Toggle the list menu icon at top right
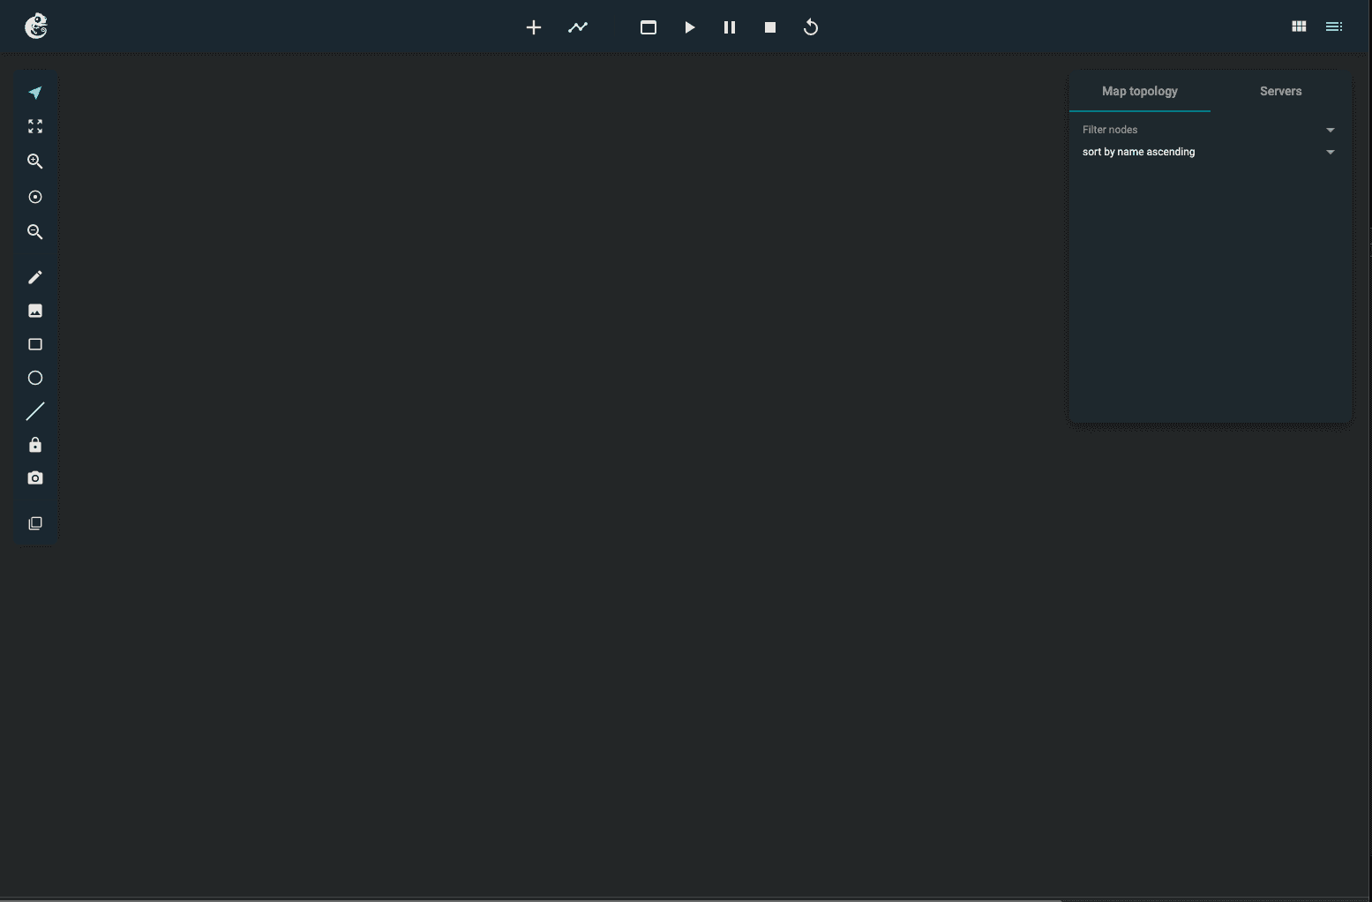 pyautogui.click(x=1334, y=26)
